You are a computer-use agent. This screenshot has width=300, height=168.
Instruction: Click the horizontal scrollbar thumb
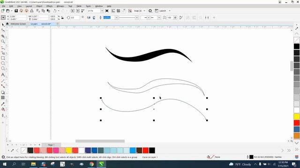click(100, 141)
